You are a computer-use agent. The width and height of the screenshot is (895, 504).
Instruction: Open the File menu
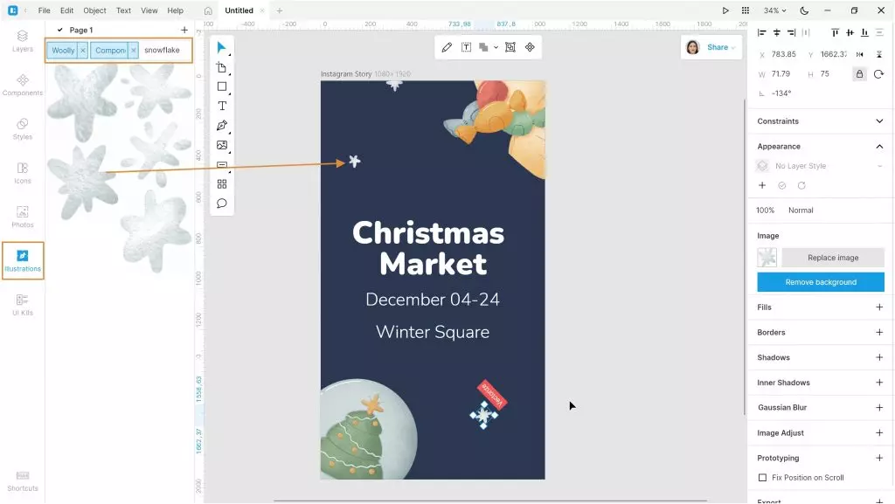pos(44,10)
